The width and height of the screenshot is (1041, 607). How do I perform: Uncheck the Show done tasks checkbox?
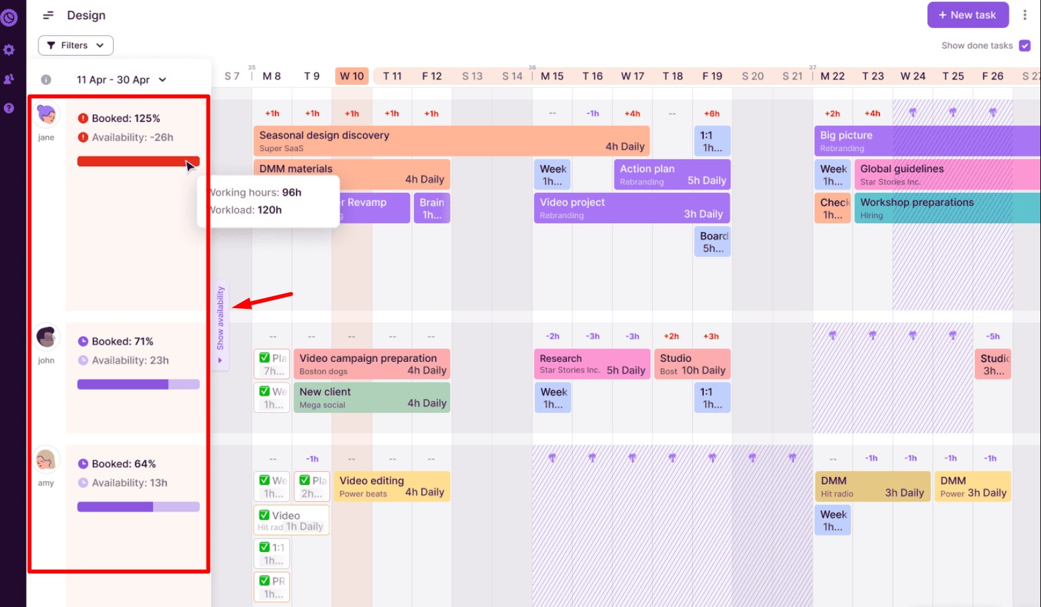[1024, 46]
